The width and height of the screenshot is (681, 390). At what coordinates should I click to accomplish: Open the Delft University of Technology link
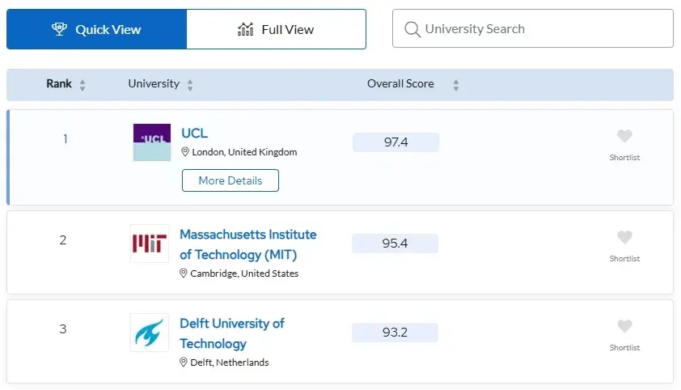(232, 333)
